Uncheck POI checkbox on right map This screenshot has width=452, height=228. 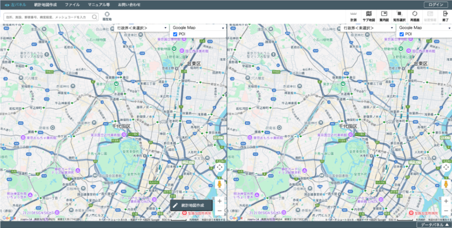401,34
